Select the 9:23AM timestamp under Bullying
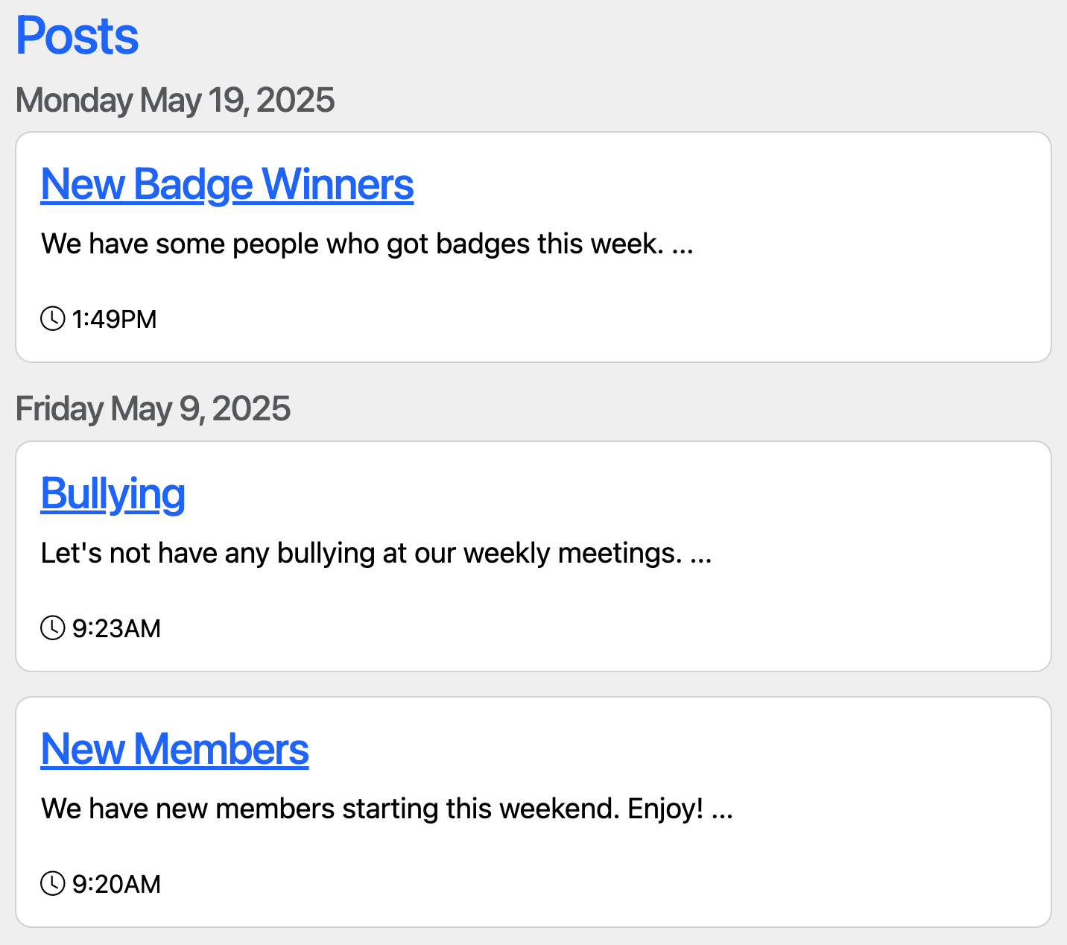The width and height of the screenshot is (1067, 945). pyautogui.click(x=116, y=628)
